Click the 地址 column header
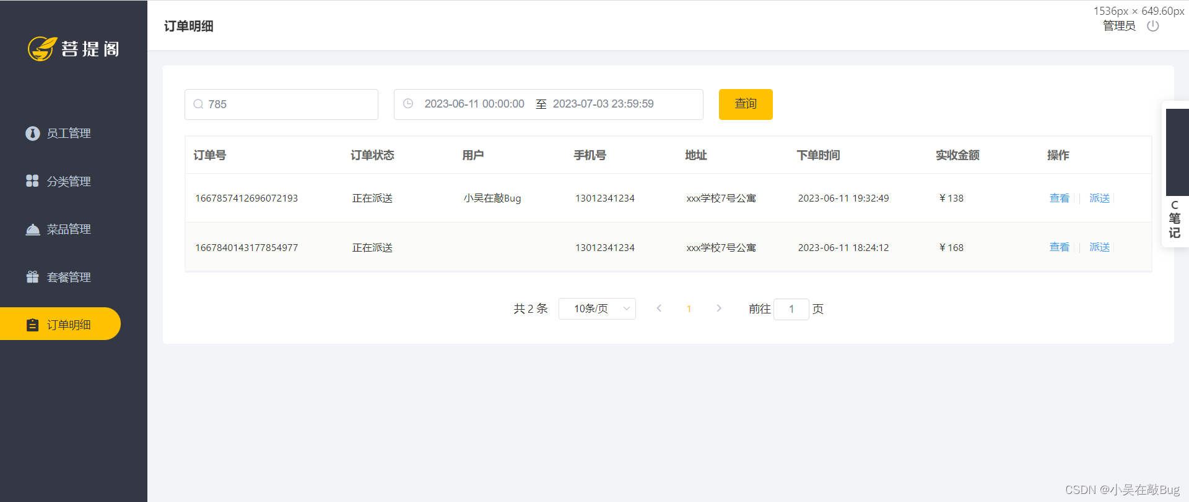The image size is (1189, 502). pos(696,155)
